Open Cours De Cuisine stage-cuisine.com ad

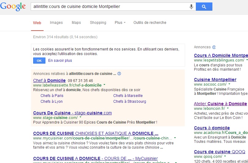(72, 113)
